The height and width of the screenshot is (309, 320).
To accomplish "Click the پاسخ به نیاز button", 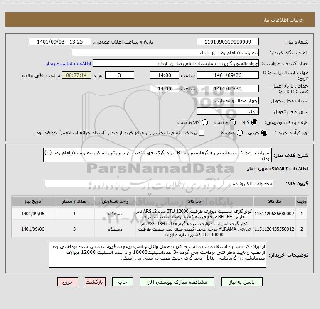I will click(241, 282).
